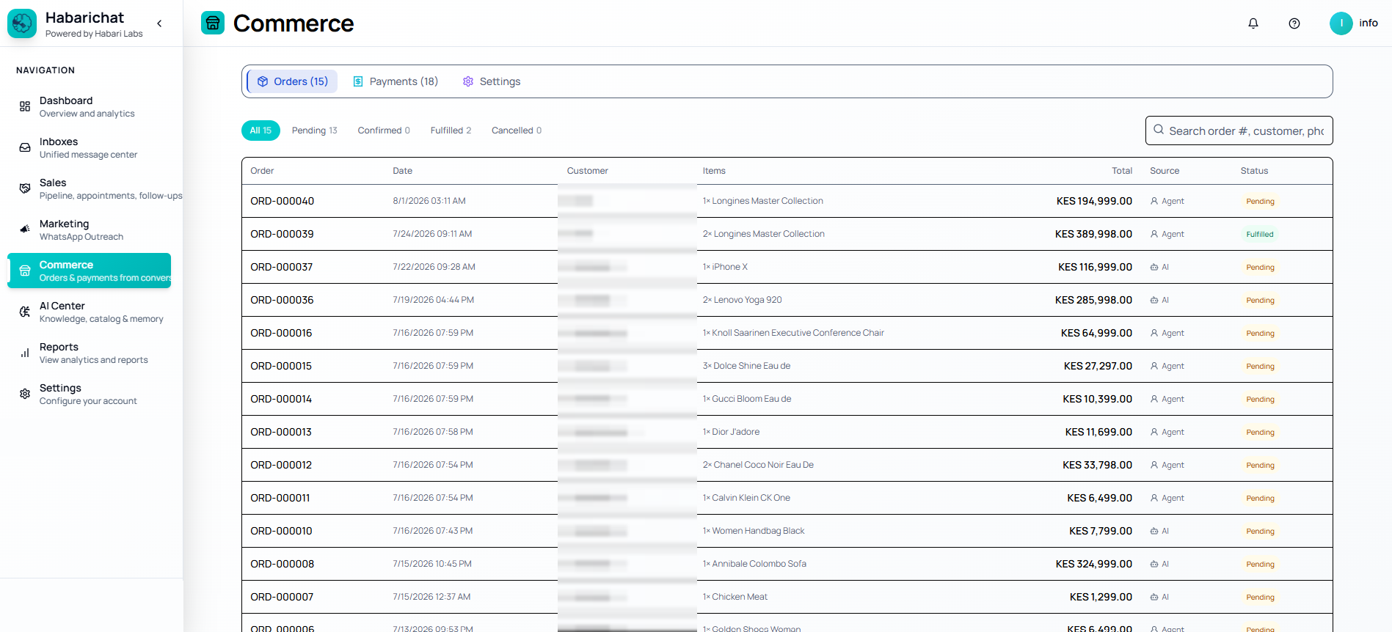Viewport: 1392px width, 632px height.
Task: Click the Settings tab gear icon
Action: pos(468,81)
